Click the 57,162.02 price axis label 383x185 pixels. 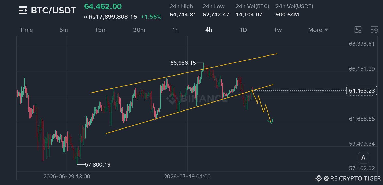362,169
